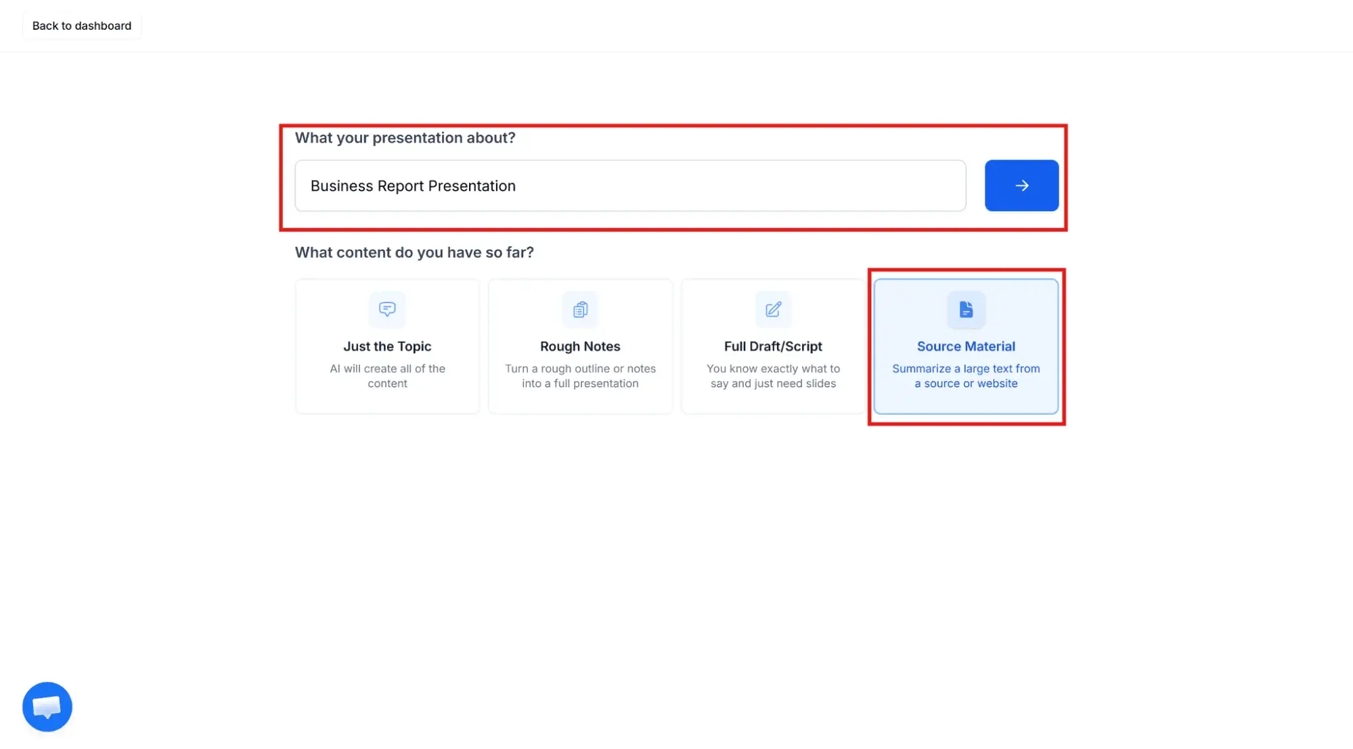Click the 'What your presentation about?' heading

pos(405,138)
